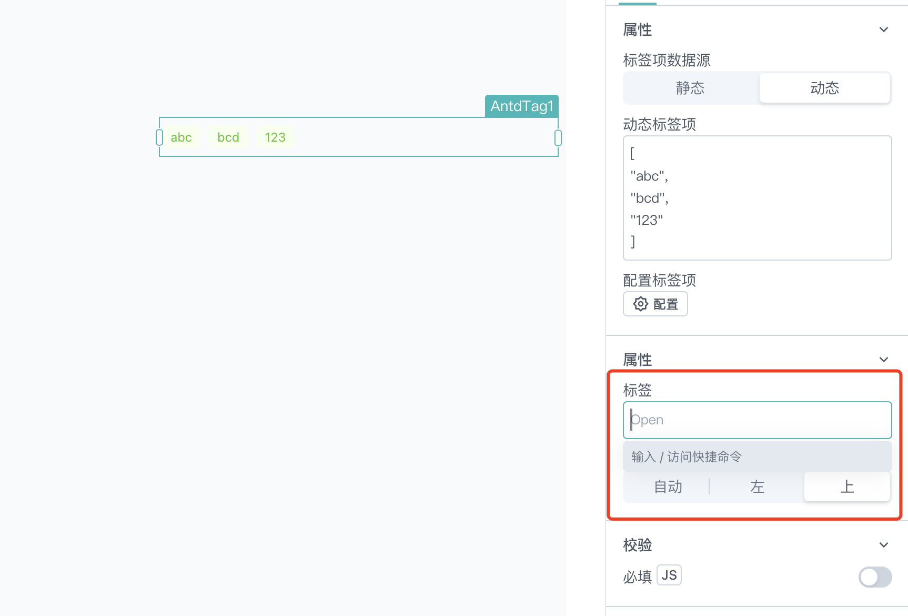Image resolution: width=908 pixels, height=616 pixels.
Task: Choose 自动 label position
Action: (668, 486)
